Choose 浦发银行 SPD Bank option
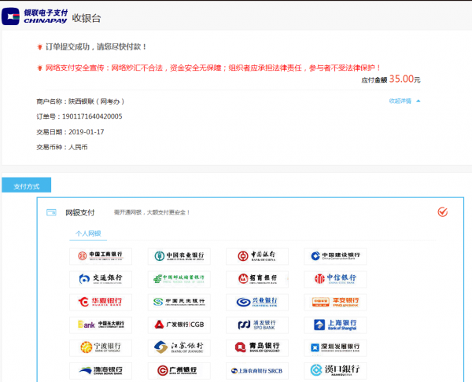 [257, 325]
